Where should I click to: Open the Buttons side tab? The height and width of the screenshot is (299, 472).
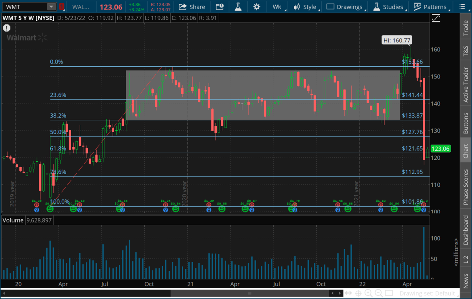click(x=466, y=121)
